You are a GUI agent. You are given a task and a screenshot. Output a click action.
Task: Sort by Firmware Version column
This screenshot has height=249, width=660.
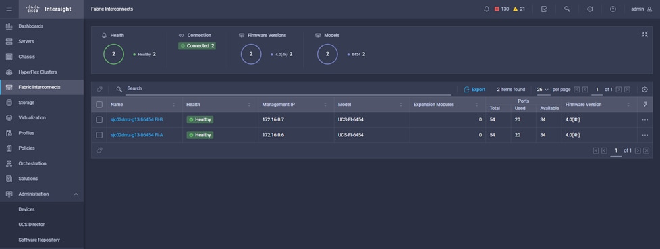pyautogui.click(x=628, y=105)
